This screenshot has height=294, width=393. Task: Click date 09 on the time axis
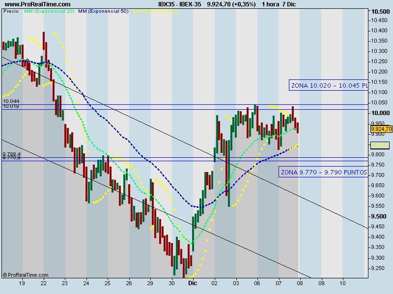(x=321, y=283)
